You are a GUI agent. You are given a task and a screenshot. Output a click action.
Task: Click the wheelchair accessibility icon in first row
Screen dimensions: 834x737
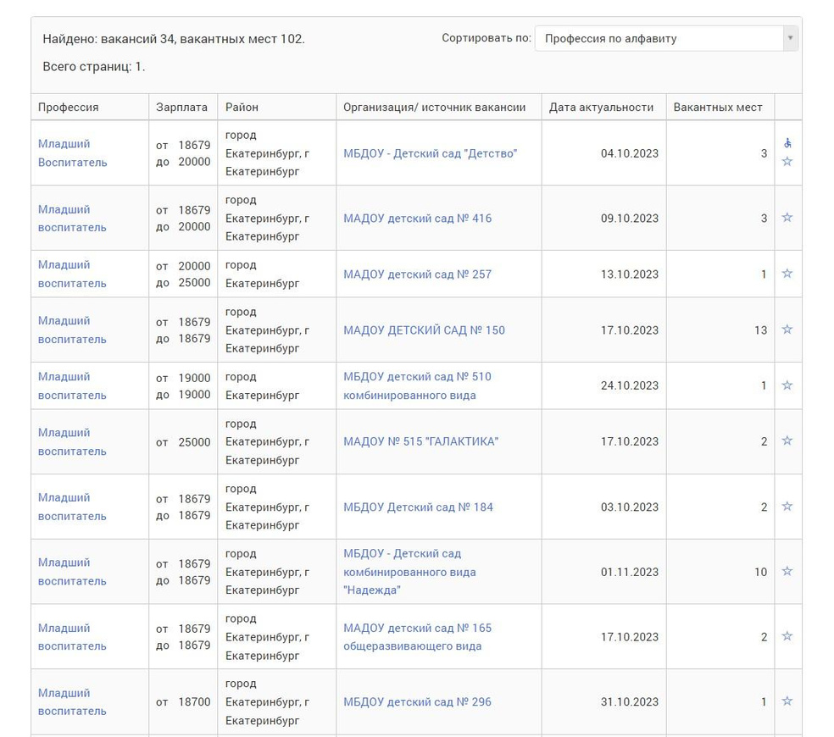pyautogui.click(x=787, y=143)
